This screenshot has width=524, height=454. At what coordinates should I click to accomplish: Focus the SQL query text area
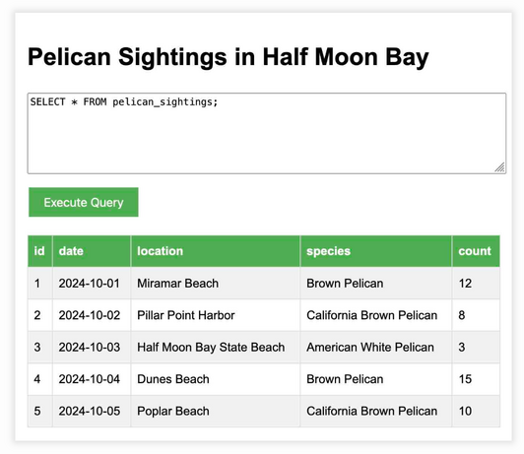pyautogui.click(x=267, y=133)
